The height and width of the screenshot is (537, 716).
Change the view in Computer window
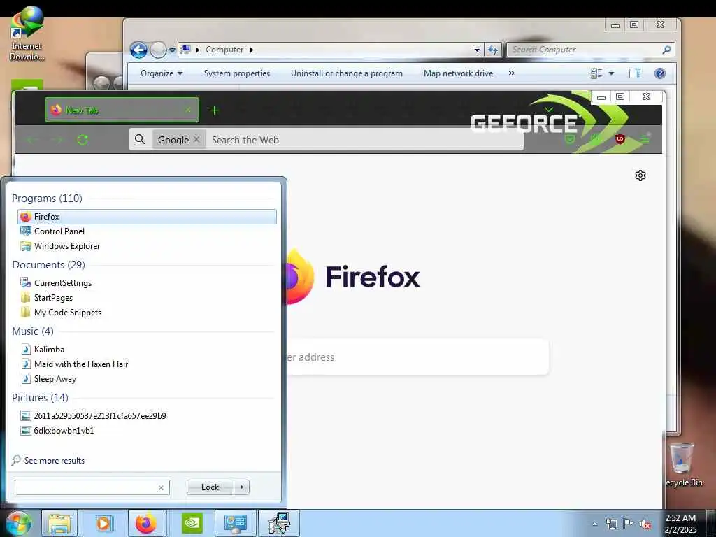pyautogui.click(x=596, y=73)
